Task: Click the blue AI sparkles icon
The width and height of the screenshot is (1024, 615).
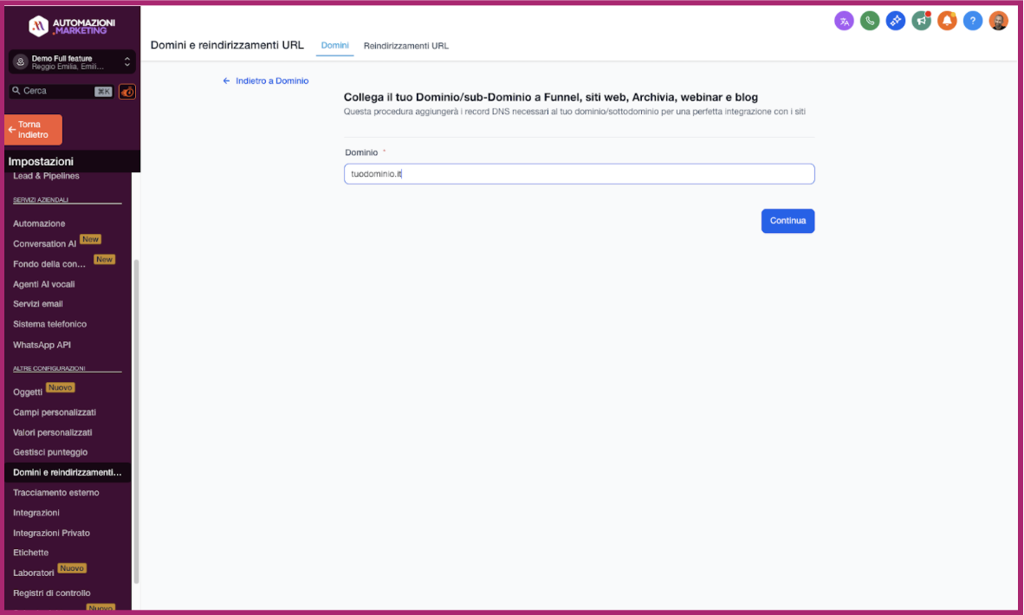Action: tap(896, 20)
